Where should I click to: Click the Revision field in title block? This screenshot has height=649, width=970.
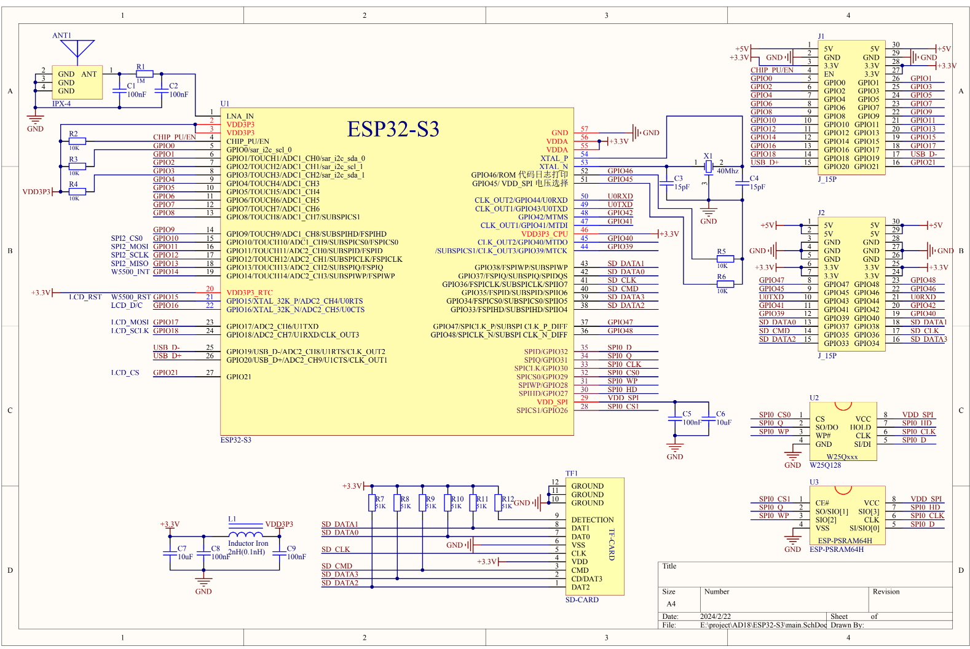(910, 599)
